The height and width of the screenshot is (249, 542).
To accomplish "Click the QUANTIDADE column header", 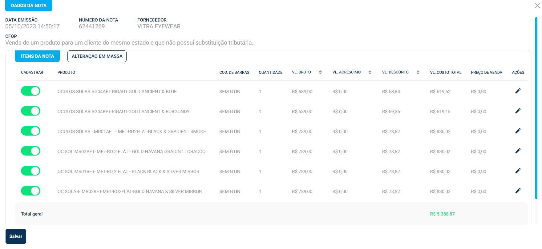I will [x=270, y=73].
